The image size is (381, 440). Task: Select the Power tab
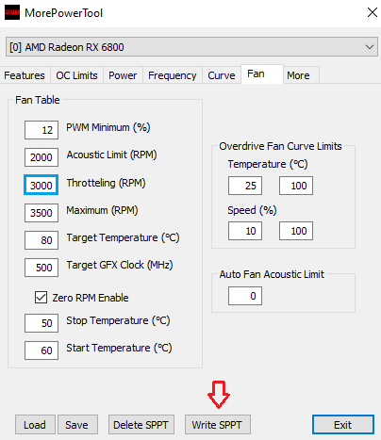[x=123, y=75]
